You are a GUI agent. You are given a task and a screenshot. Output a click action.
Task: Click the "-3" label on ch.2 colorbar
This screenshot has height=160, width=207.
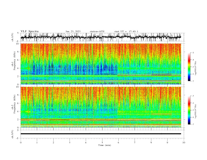click(193, 96)
